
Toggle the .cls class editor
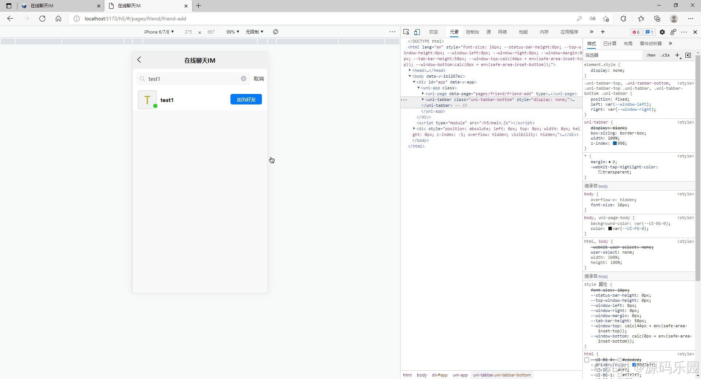pyautogui.click(x=666, y=55)
